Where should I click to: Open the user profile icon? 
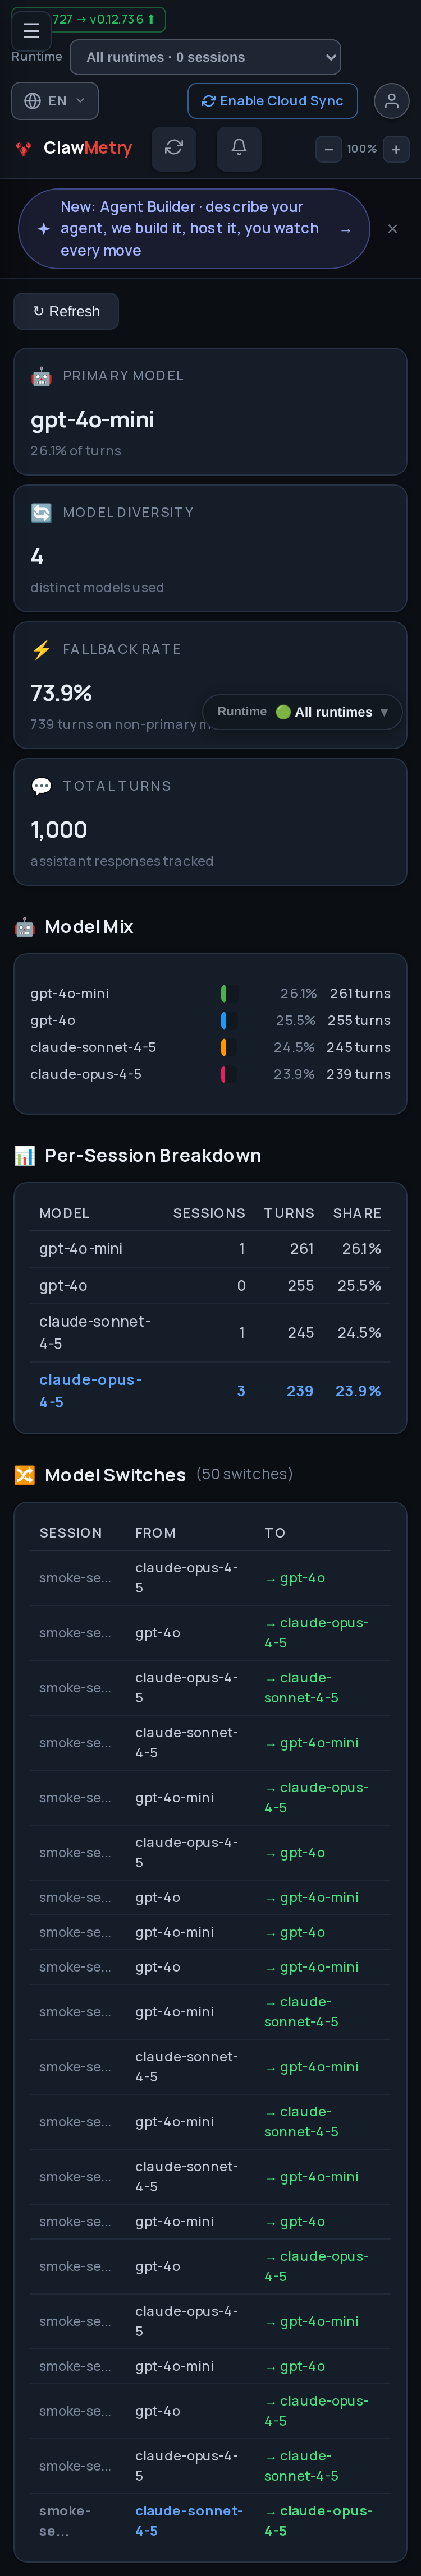coord(391,101)
